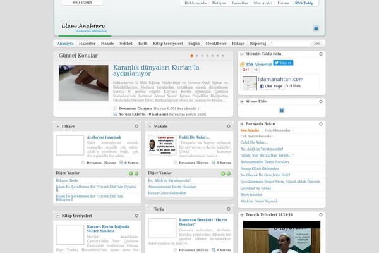The height and width of the screenshot is (253, 379).
Task: Open options circle of Makale panel
Action: click(x=229, y=126)
